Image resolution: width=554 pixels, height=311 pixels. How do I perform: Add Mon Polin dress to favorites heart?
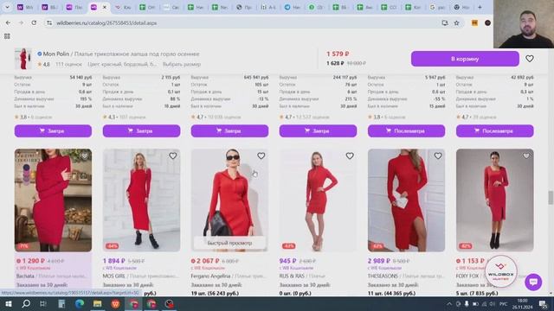(529, 59)
